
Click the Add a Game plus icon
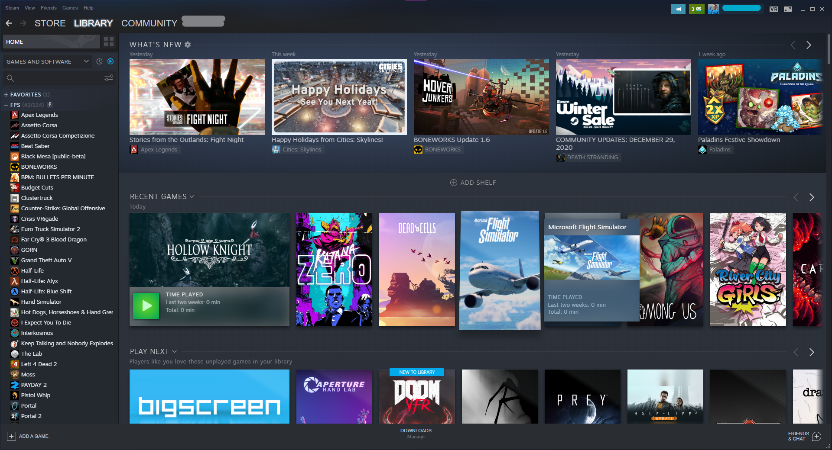pyautogui.click(x=12, y=436)
